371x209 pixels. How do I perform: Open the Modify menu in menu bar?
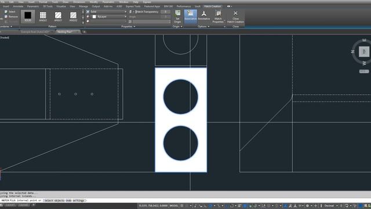(x=94, y=2)
